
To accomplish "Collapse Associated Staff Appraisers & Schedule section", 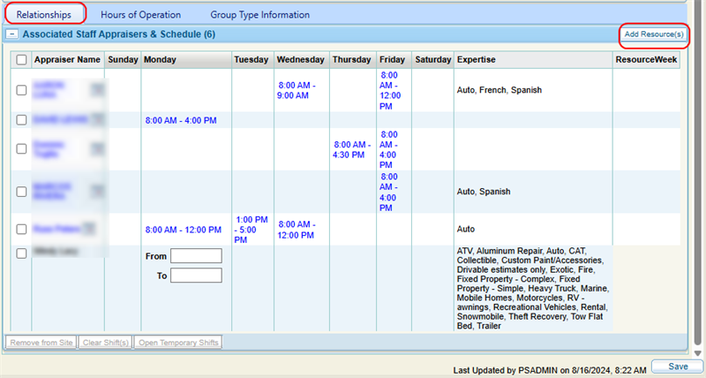I will coord(12,34).
